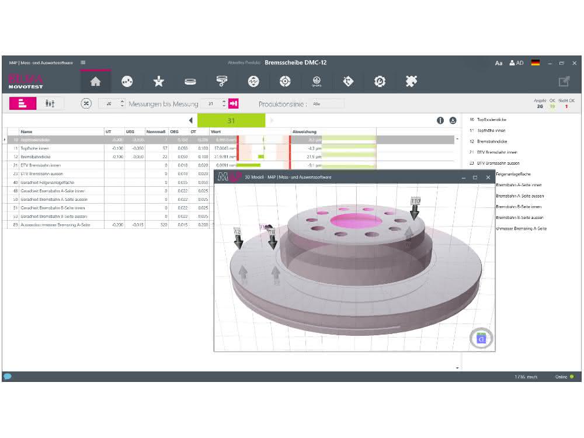
Task: Open the statistics gauge icon
Action: [x=317, y=82]
